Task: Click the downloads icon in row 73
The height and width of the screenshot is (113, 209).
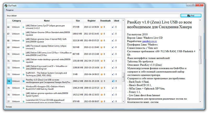Action: tap(102, 74)
